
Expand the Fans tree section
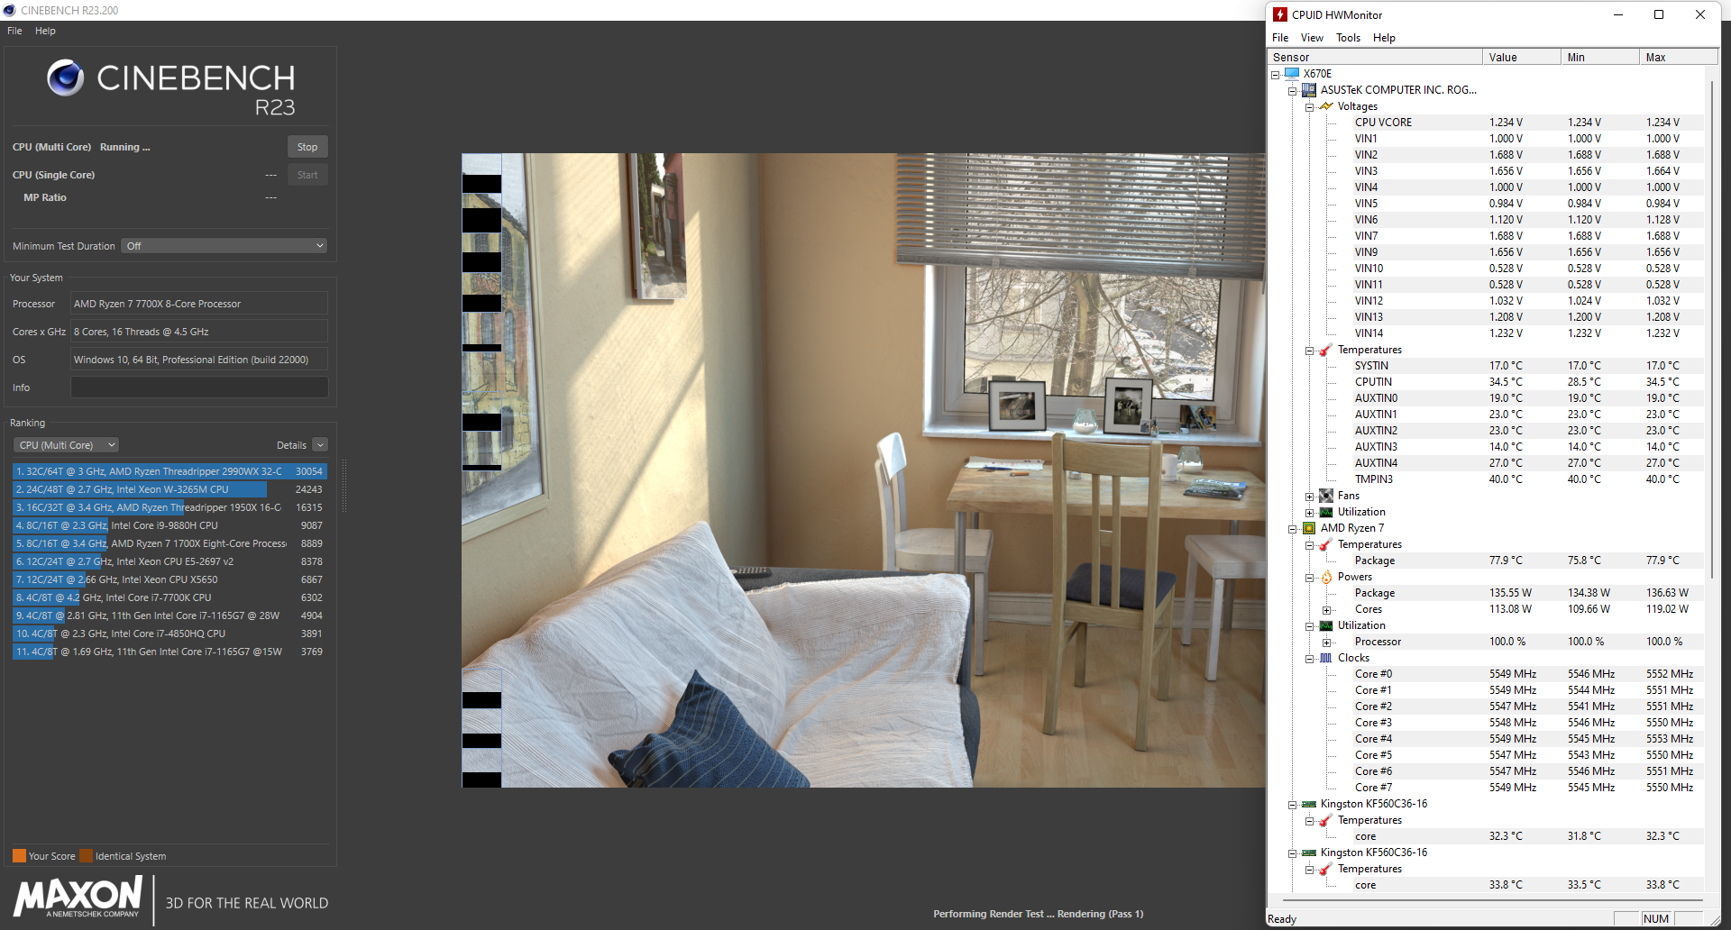click(x=1309, y=497)
